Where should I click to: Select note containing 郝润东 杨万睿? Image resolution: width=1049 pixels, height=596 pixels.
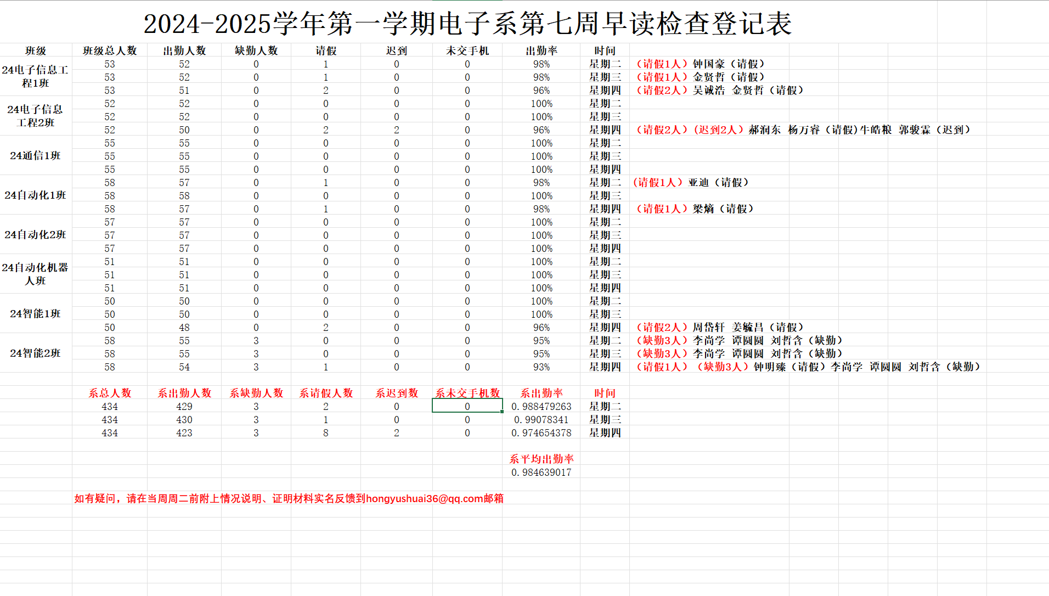(803, 130)
